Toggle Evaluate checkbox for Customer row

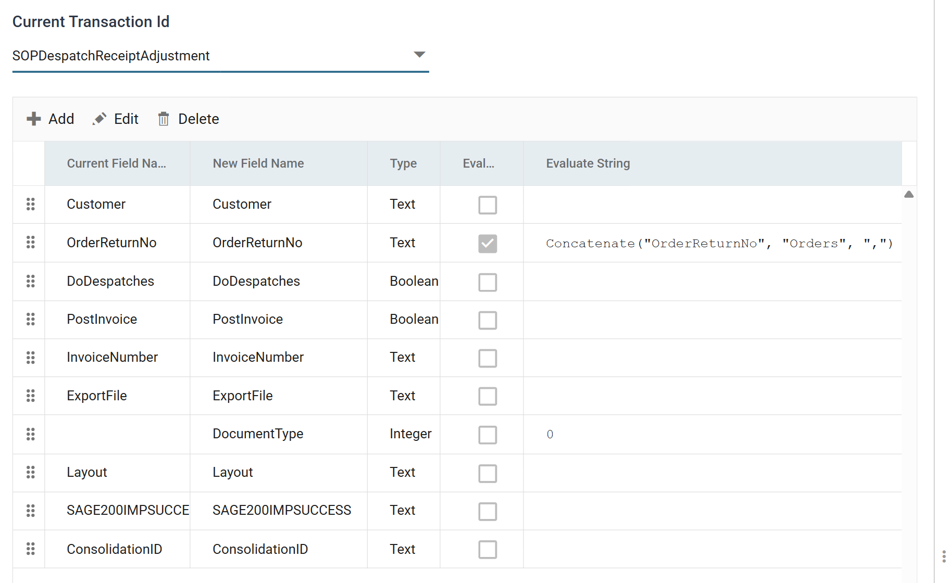click(x=488, y=205)
